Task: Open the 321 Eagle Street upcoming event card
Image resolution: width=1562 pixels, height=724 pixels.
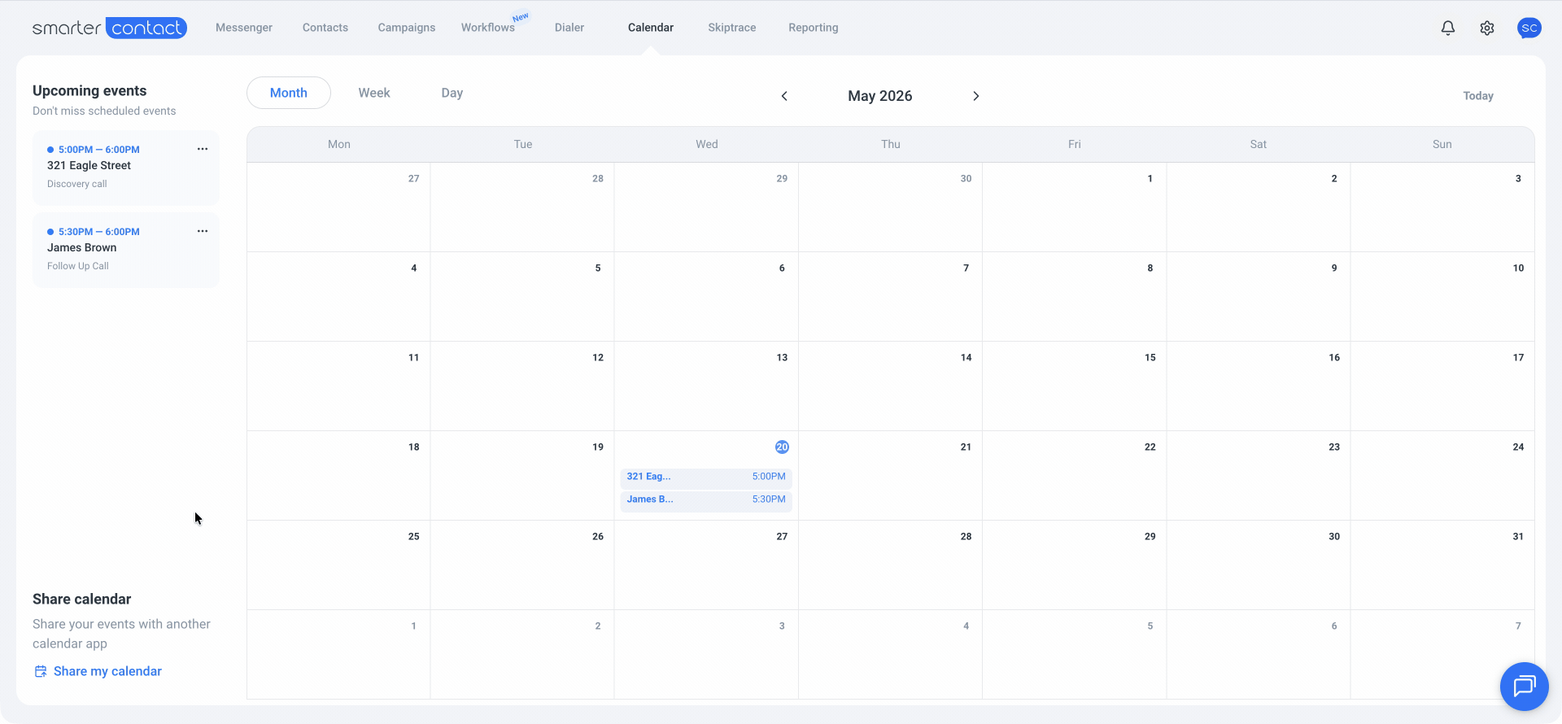Action: 126,168
